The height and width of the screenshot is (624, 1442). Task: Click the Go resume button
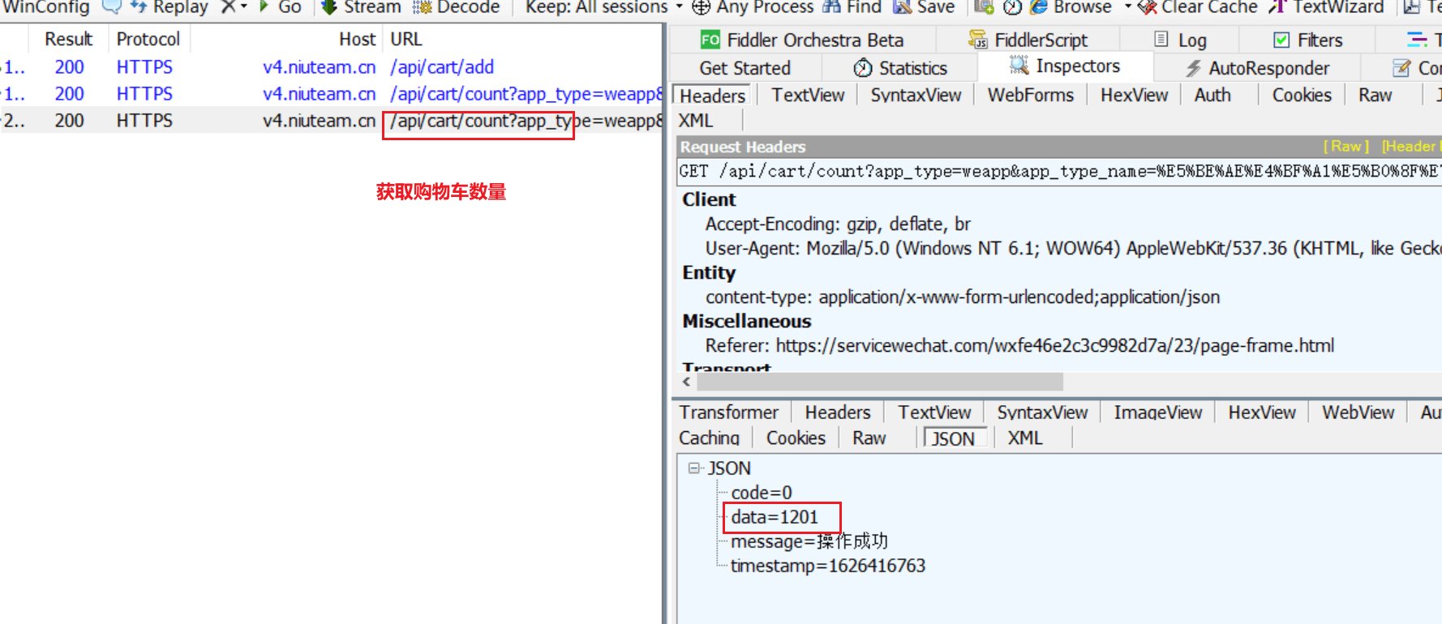[280, 7]
